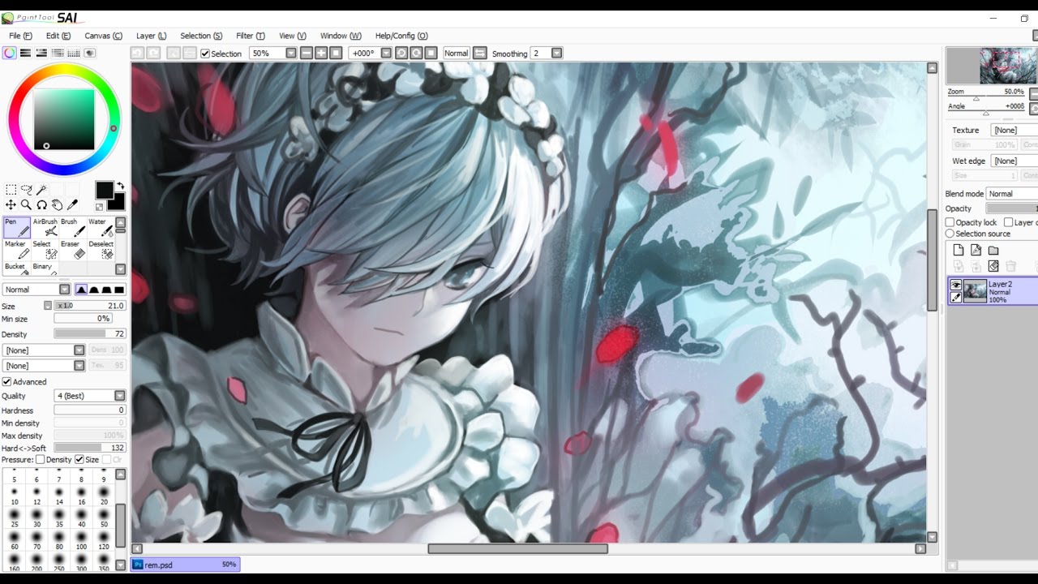Screen dimensions: 1038x584
Task: Toggle the Selection checkbox in toolbar
Action: 205,54
